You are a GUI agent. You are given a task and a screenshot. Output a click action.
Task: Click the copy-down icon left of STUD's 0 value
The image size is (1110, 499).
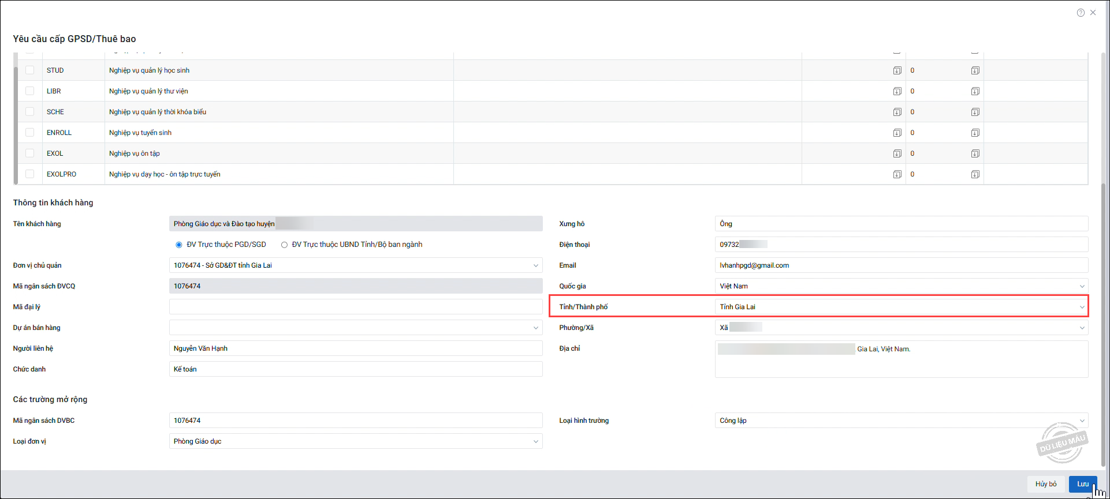(897, 70)
